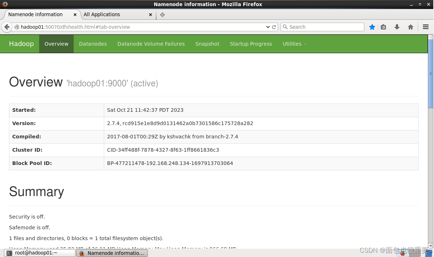434x257 pixels.
Task: Click the Summary heading
Action: click(37, 192)
